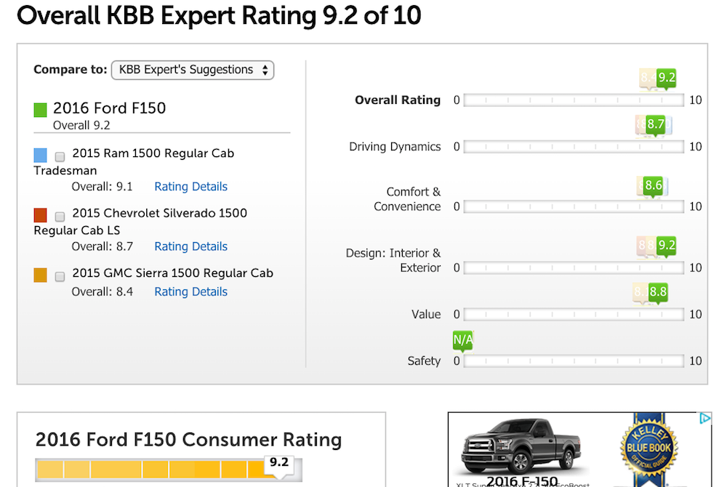Click the yellow Consumer Rating bar
Image resolution: width=727 pixels, height=487 pixels.
169,470
